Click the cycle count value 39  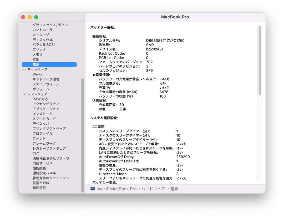tap(122, 105)
